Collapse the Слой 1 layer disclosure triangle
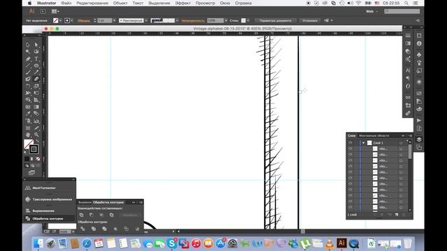Viewport: 447px width, 251px height. pyautogui.click(x=363, y=143)
